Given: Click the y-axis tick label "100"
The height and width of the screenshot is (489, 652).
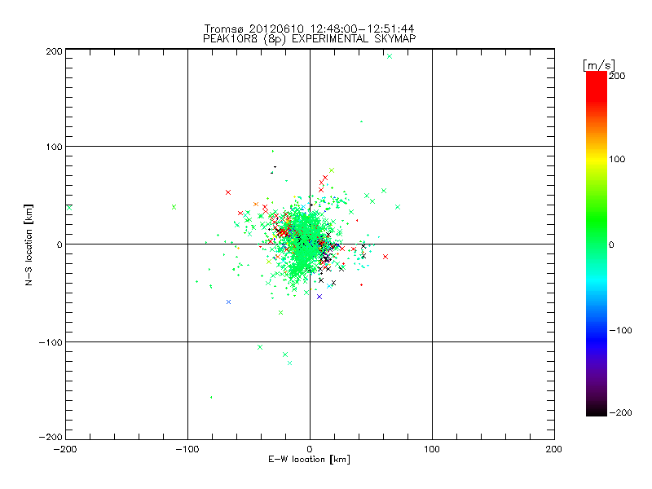Looking at the screenshot, I should click(54, 147).
